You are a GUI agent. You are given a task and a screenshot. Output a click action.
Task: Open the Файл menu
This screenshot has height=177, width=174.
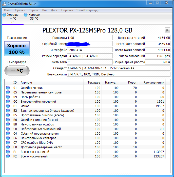click(x=8, y=10)
